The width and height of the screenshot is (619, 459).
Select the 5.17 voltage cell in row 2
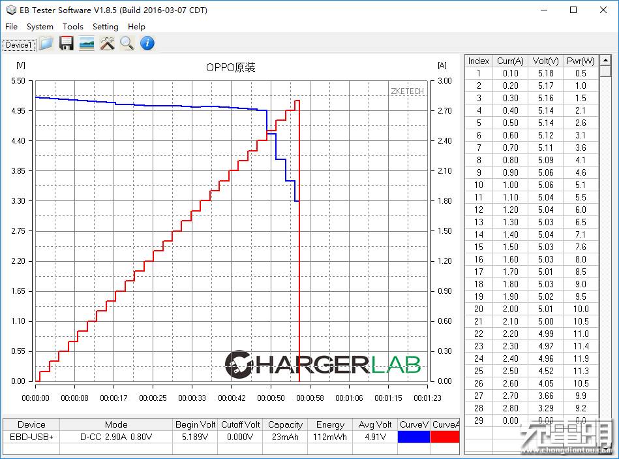tap(545, 86)
